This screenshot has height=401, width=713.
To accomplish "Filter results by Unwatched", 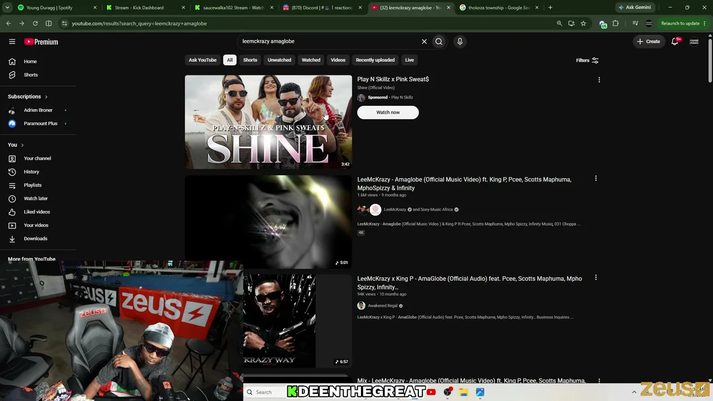I will (x=279, y=60).
